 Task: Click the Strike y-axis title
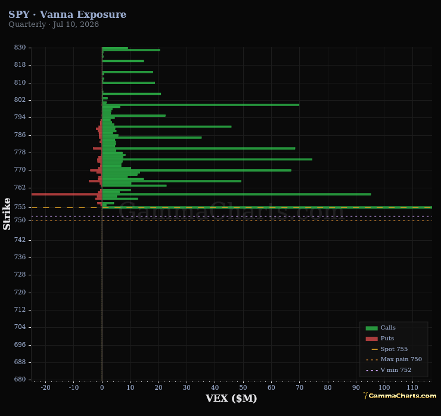[7, 214]
